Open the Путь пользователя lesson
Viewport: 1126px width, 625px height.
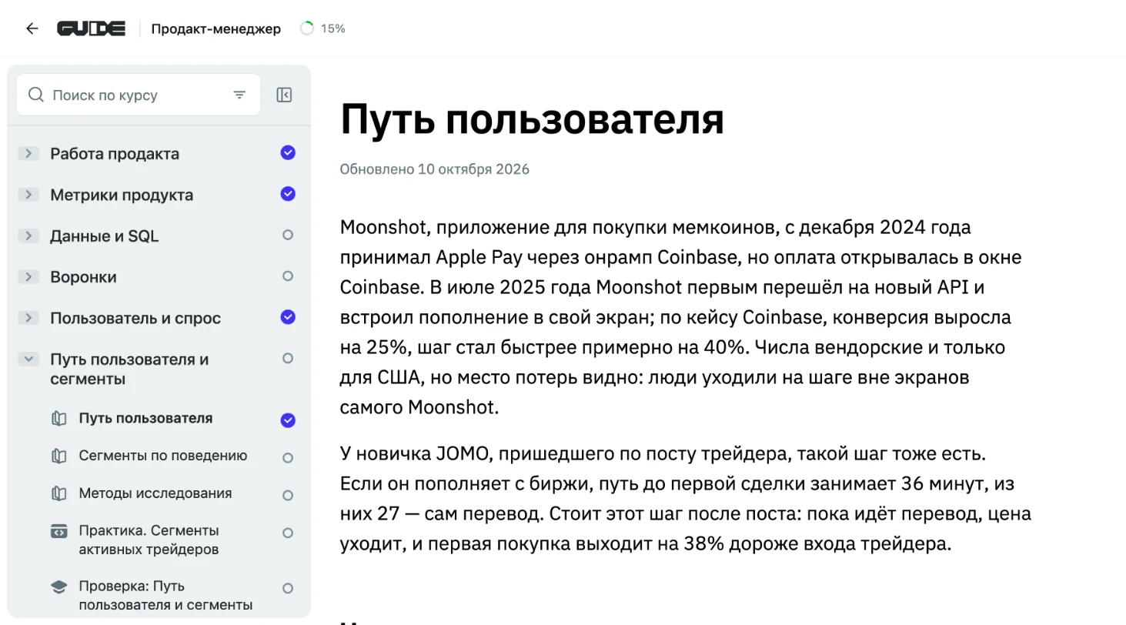click(145, 419)
